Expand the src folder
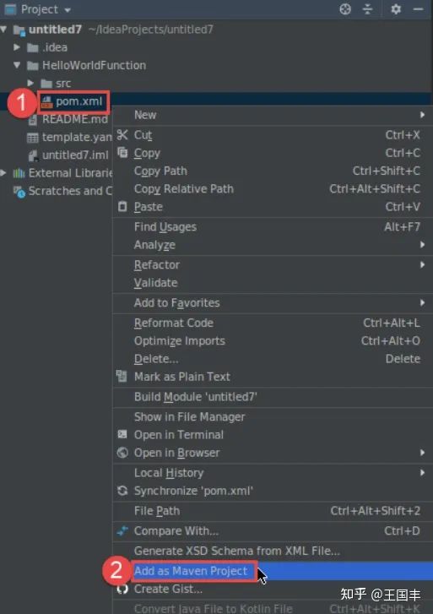The height and width of the screenshot is (614, 433). pos(30,83)
